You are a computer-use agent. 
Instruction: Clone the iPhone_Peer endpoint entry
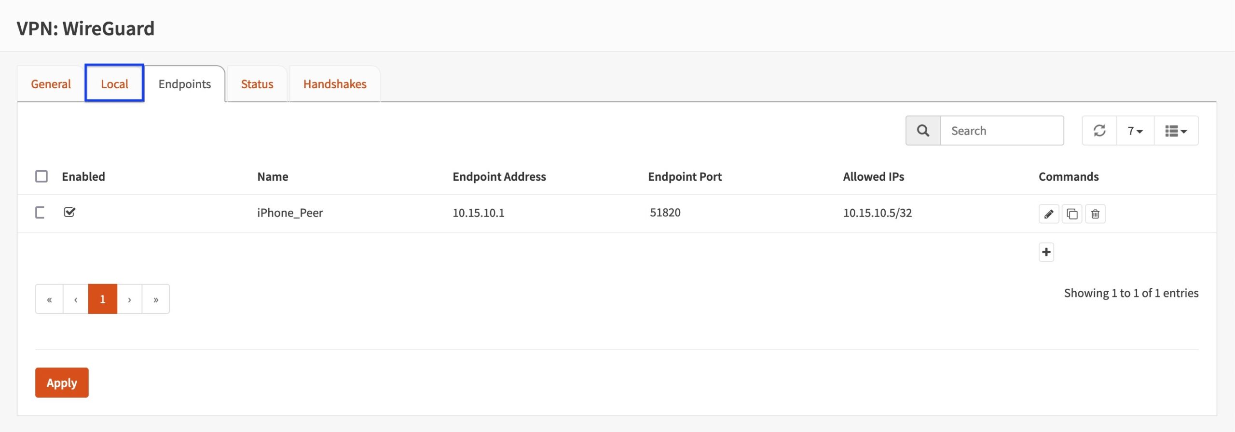pos(1072,214)
